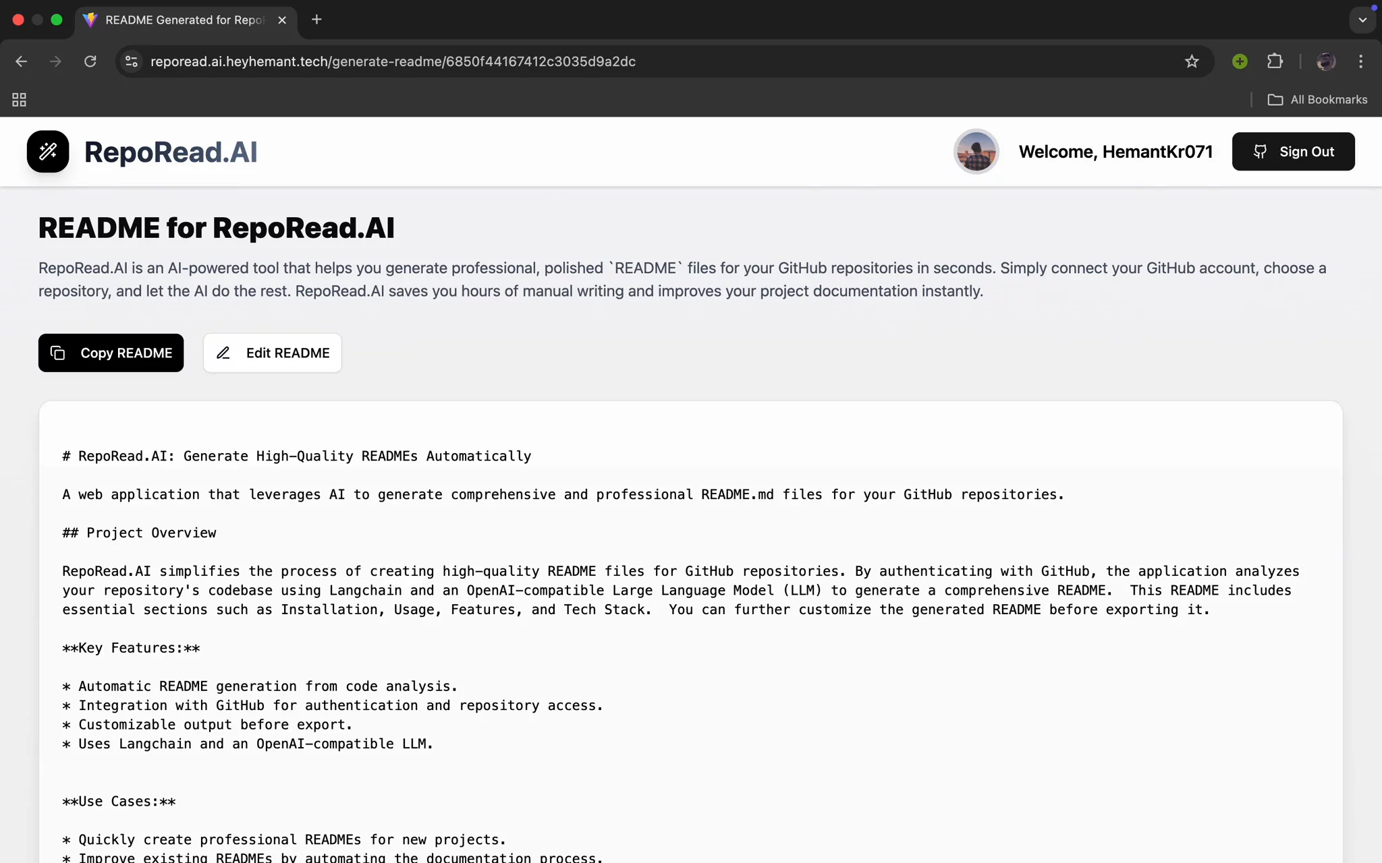The image size is (1382, 863).
Task: Open the Extensions puzzle menu
Action: (x=1275, y=61)
